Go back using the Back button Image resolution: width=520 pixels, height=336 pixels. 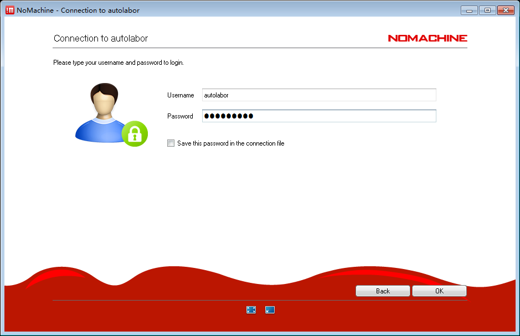(383, 291)
